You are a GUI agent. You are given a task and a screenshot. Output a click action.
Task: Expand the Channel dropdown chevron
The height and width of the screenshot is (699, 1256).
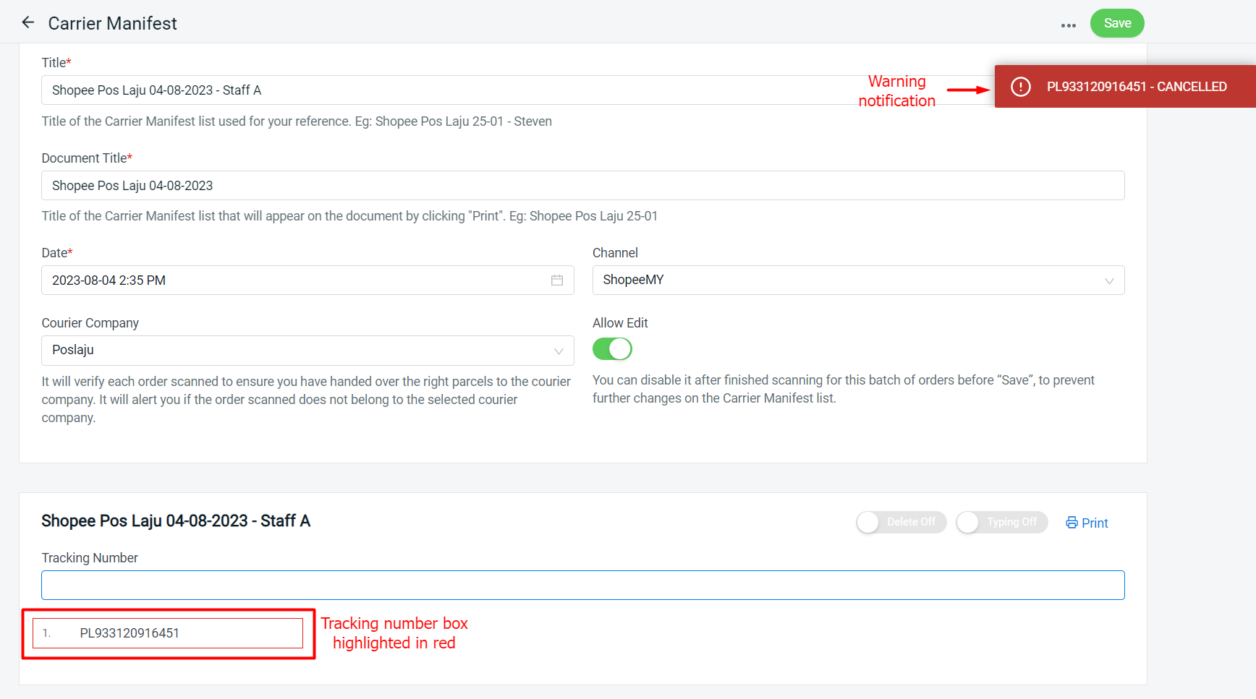point(1108,281)
